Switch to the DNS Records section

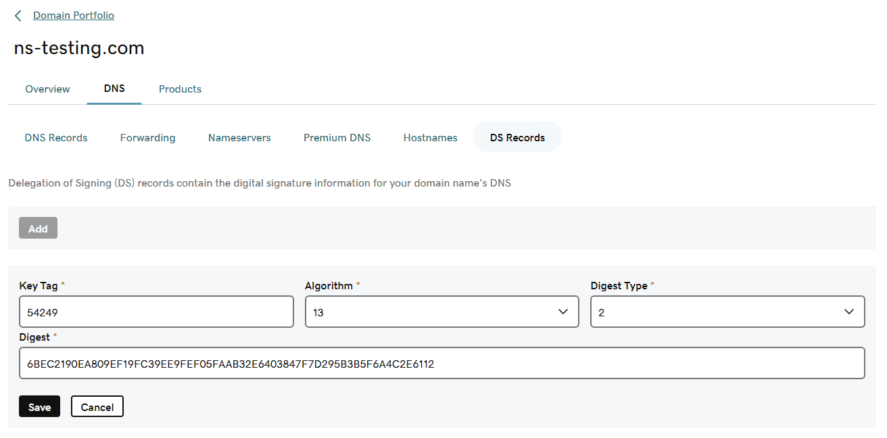[56, 137]
